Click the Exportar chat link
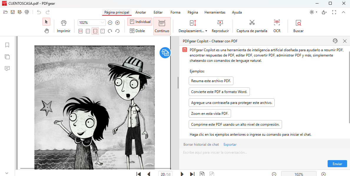 click(230, 144)
